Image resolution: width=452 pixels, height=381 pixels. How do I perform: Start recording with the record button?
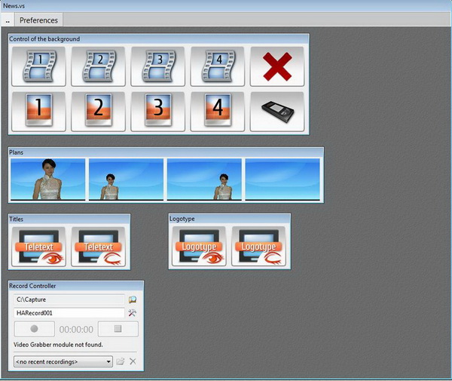coord(35,329)
